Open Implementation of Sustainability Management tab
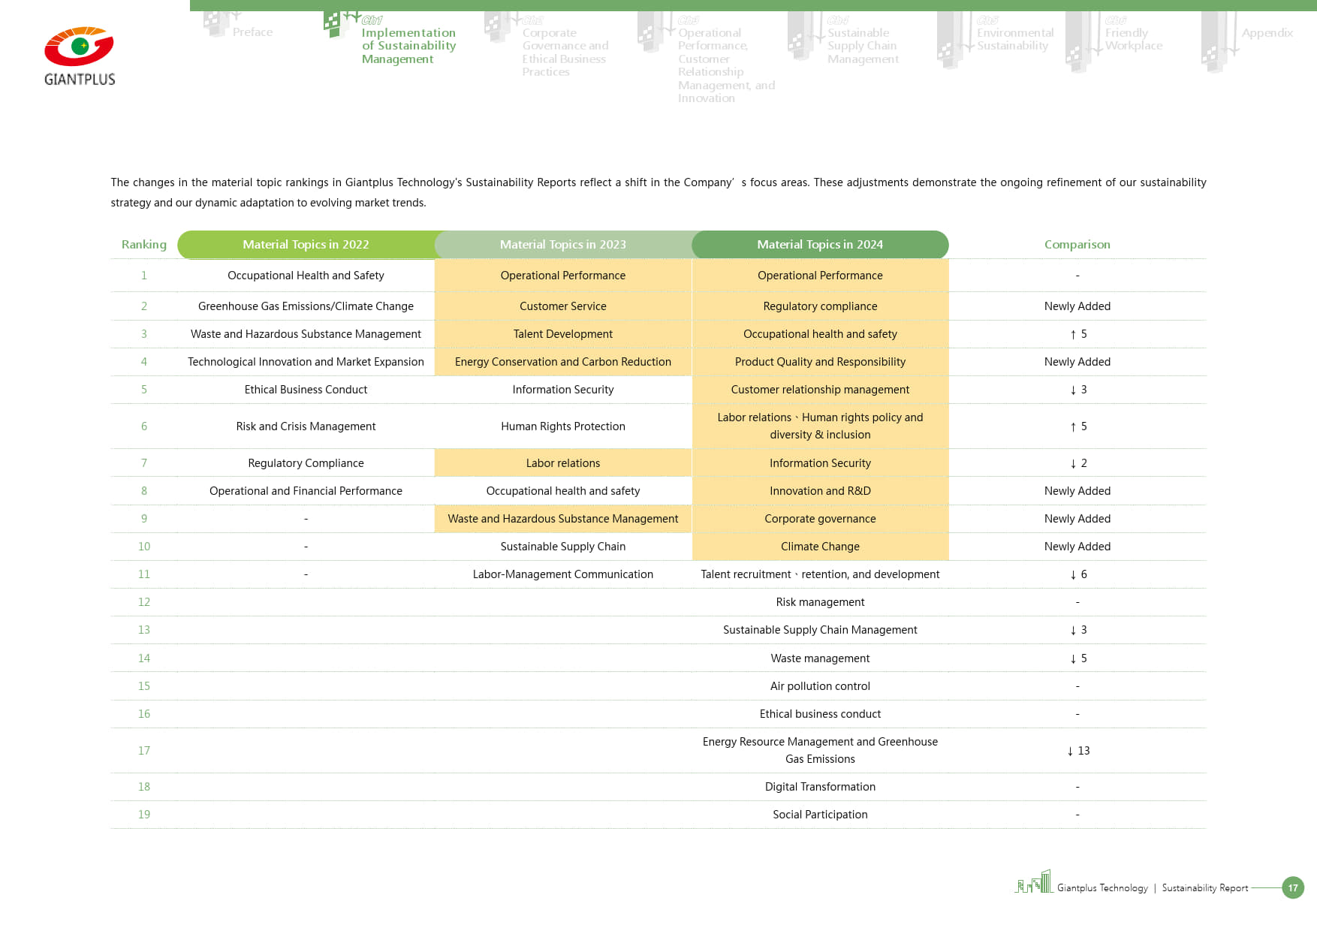This screenshot has width=1317, height=931. click(408, 46)
